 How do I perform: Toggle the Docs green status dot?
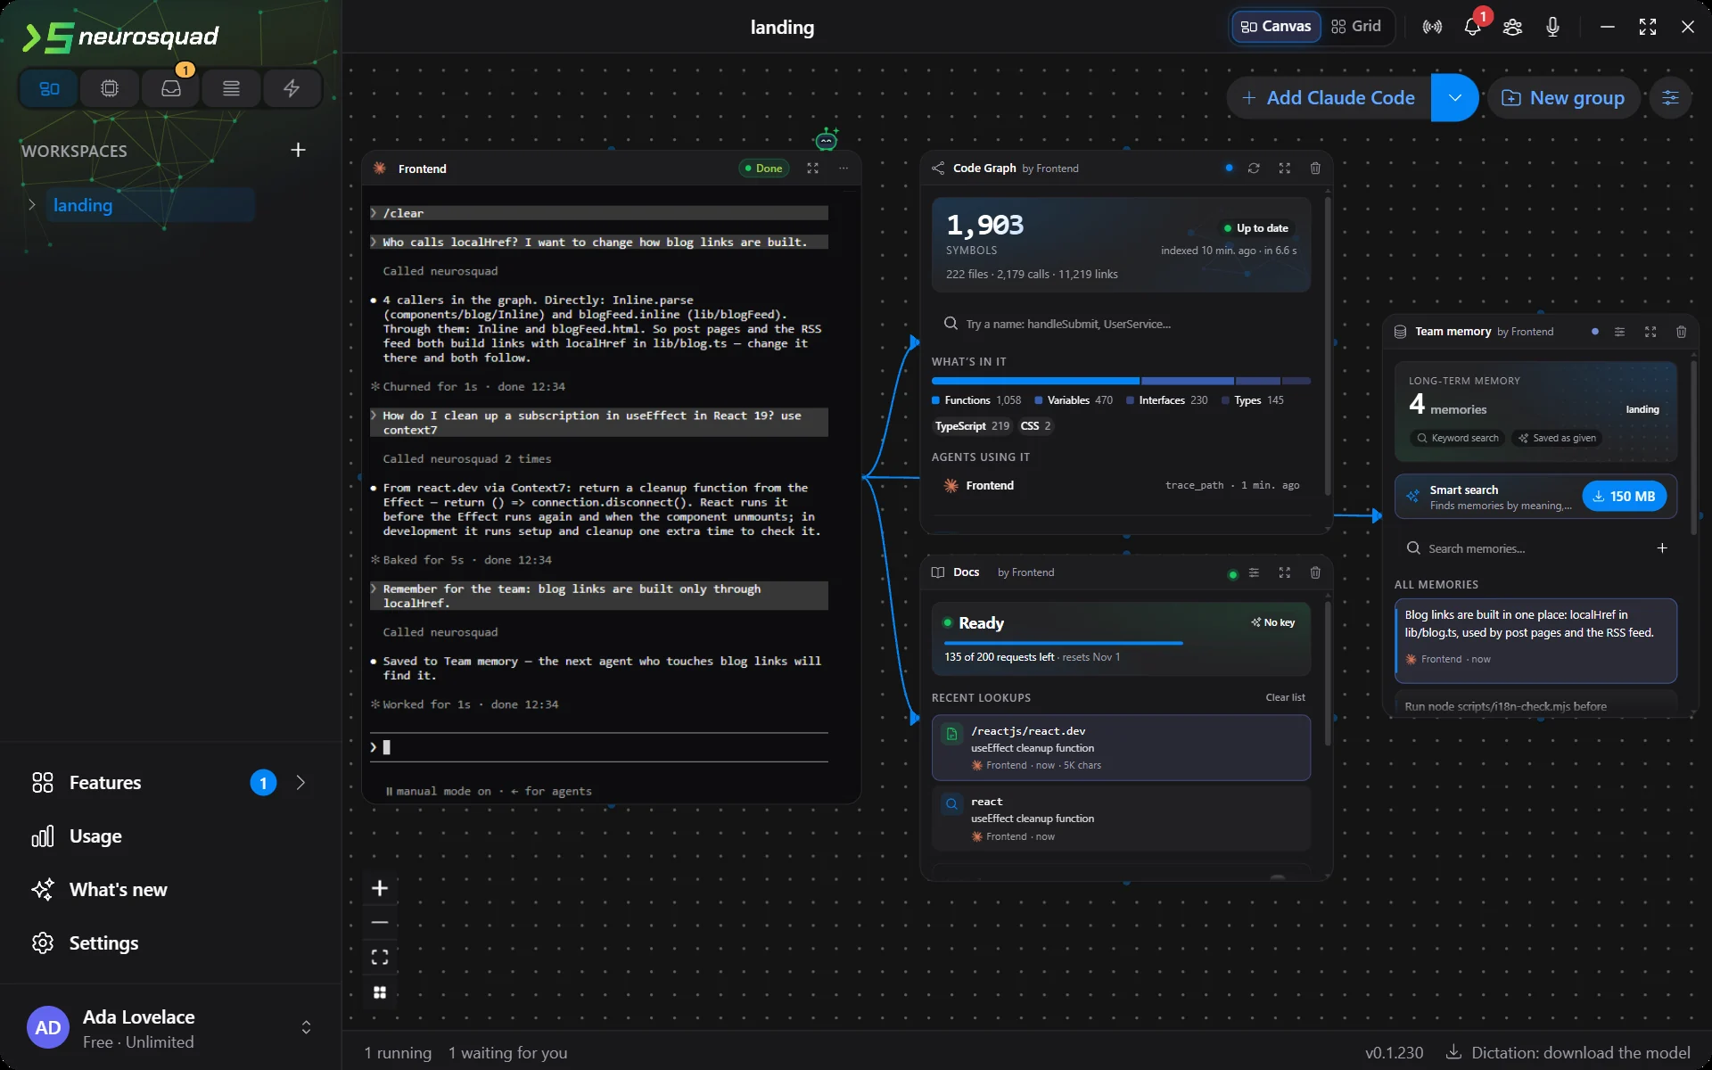pos(1232,574)
